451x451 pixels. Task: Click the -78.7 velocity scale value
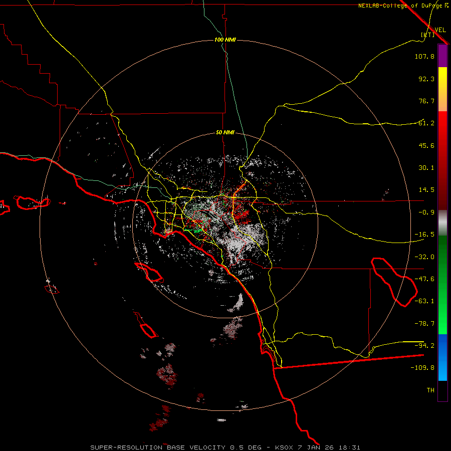tap(424, 324)
